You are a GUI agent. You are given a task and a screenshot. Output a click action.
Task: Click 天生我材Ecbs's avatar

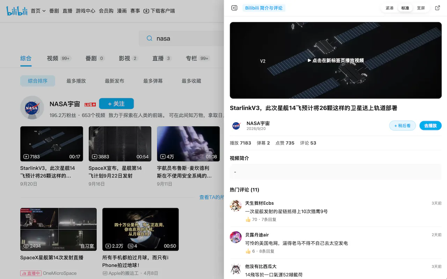236,205
